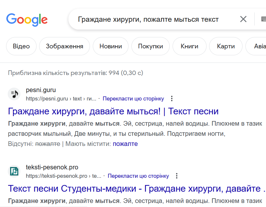Image resolution: width=266 pixels, height=207 pixels.
Task: Open the Покупки filter tab
Action: pos(150,46)
